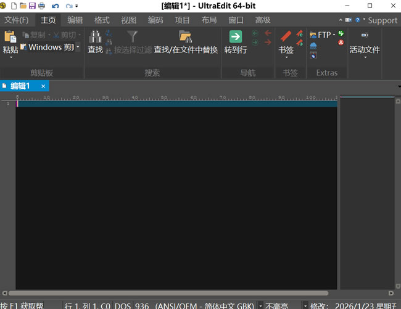This screenshot has height=309, width=401.
Task: Click the Bookmark (书签) icon
Action: [286, 37]
